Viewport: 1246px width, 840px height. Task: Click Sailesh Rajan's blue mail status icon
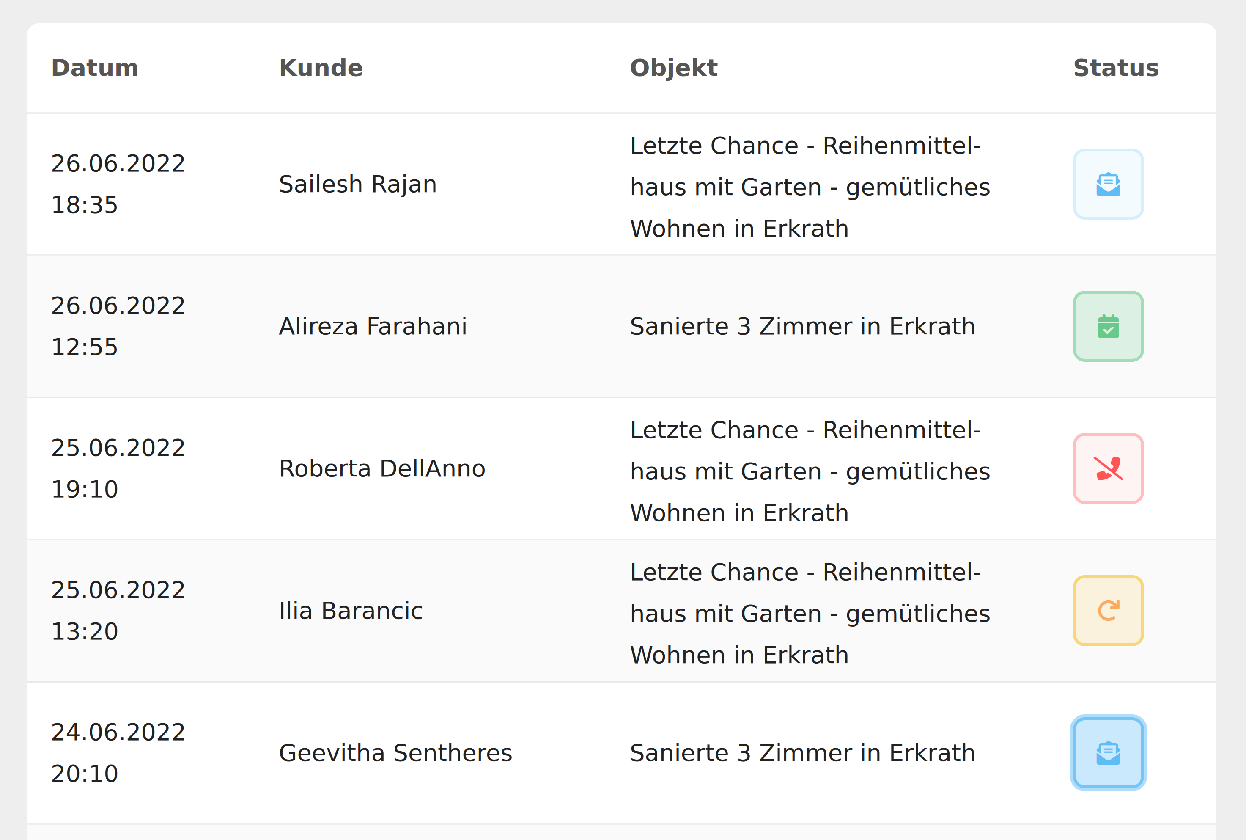click(x=1108, y=184)
